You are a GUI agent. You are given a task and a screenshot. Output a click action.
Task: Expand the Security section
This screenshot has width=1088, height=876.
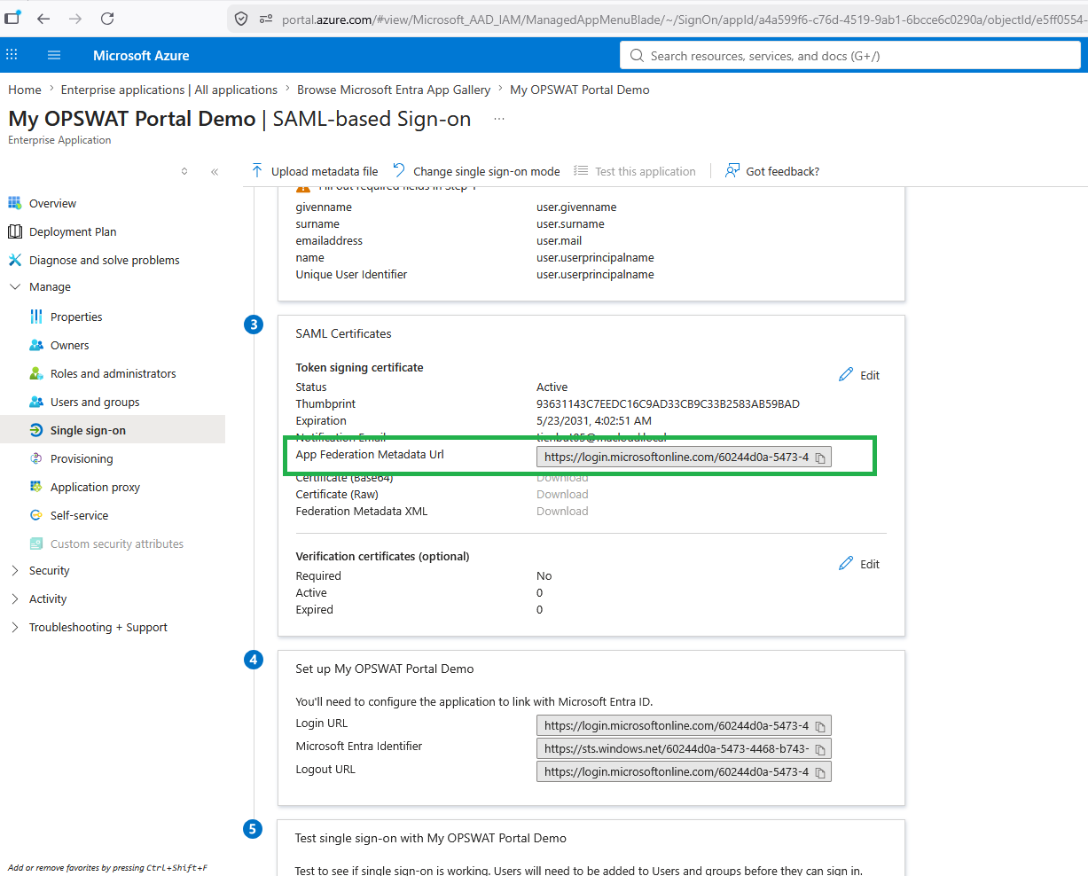15,570
